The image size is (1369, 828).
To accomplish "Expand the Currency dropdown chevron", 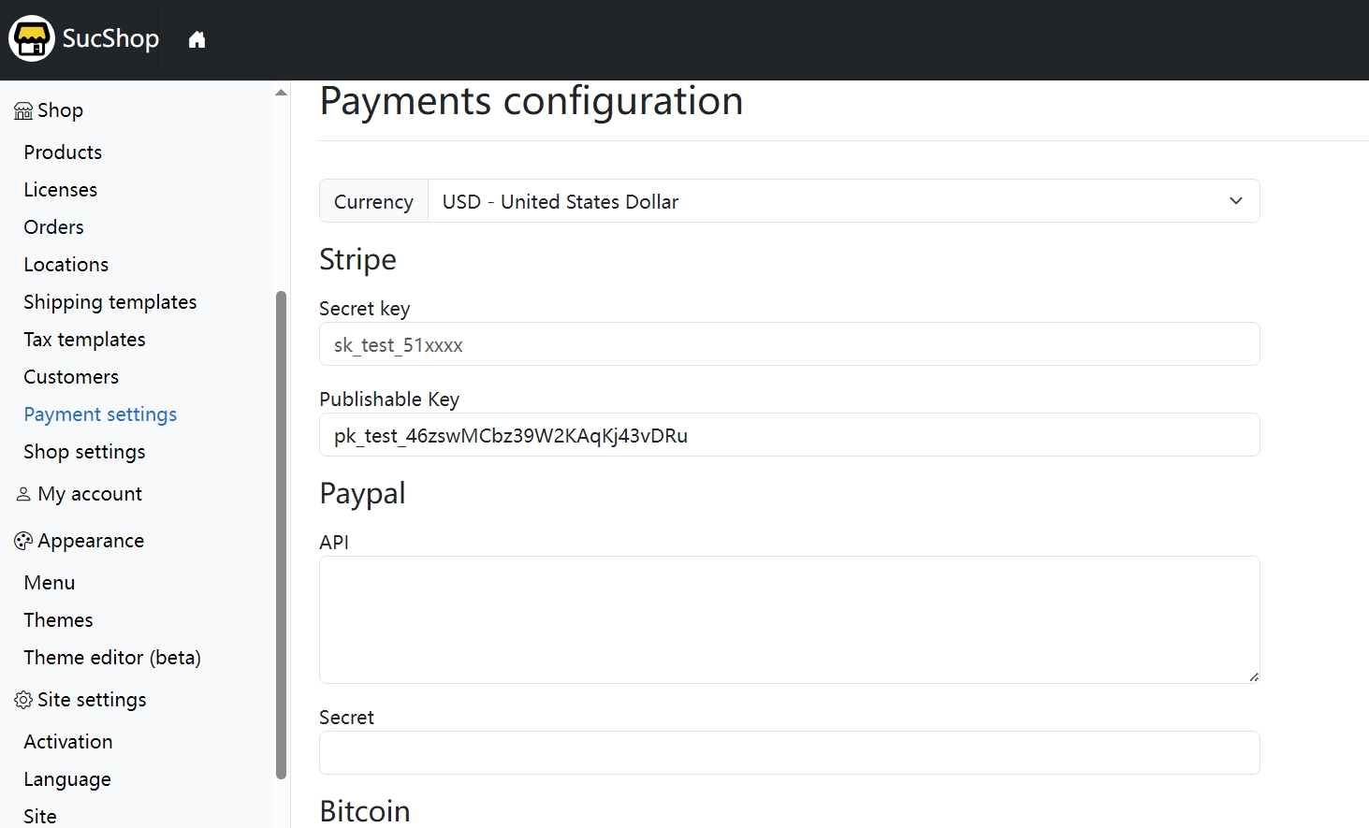I will click(1235, 201).
